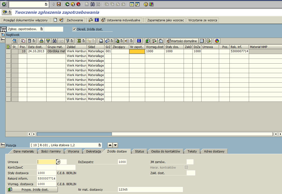This screenshot has height=194, width=282.
Task: Click the Filter funnel icon in grid toolbar
Action: (x=67, y=41)
